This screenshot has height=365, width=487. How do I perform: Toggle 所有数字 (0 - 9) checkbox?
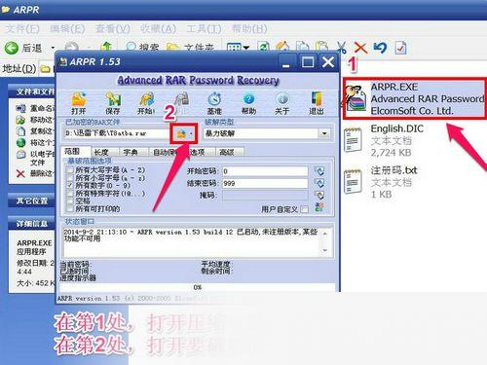click(x=70, y=185)
